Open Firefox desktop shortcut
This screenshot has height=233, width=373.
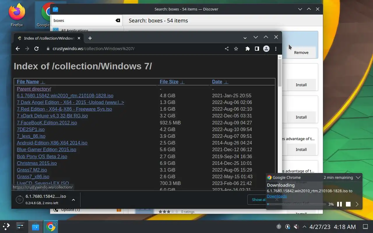[x=17, y=15]
